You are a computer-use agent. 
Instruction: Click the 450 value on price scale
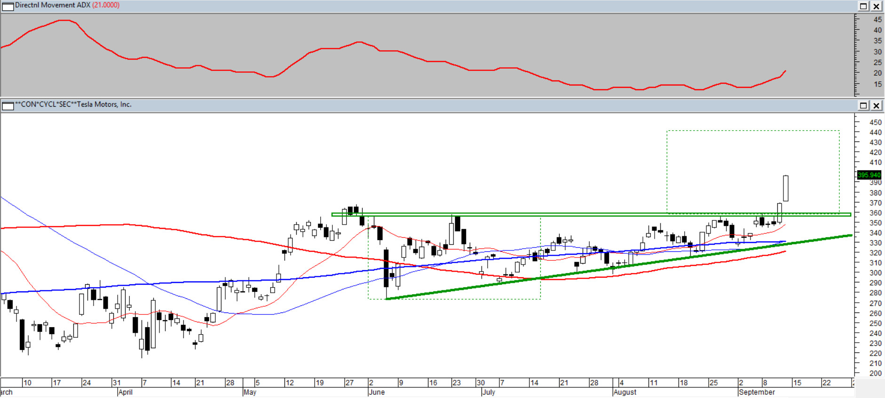pos(875,122)
